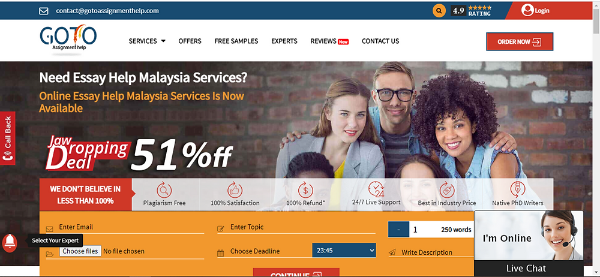Open Login via the user avatar icon
Viewport: 600px width, 277px height.
[x=527, y=10]
